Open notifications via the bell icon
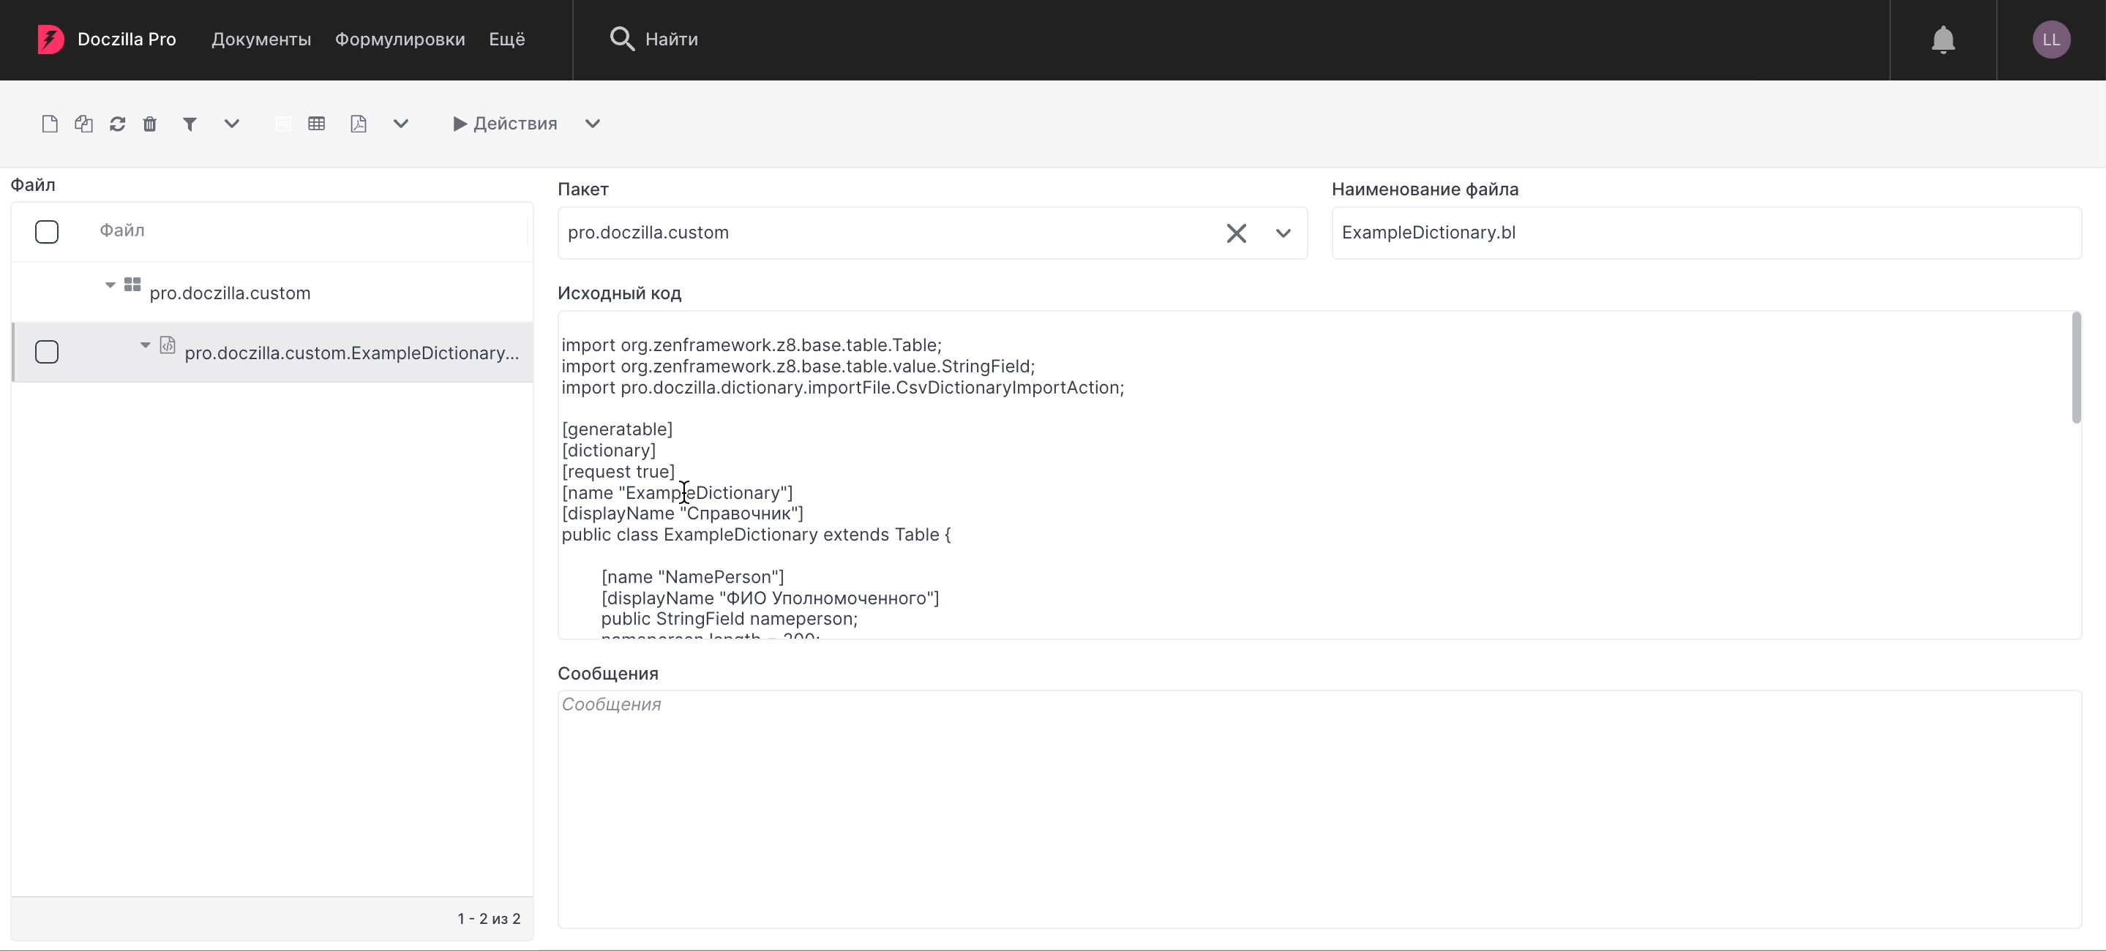This screenshot has width=2106, height=951. click(1944, 40)
